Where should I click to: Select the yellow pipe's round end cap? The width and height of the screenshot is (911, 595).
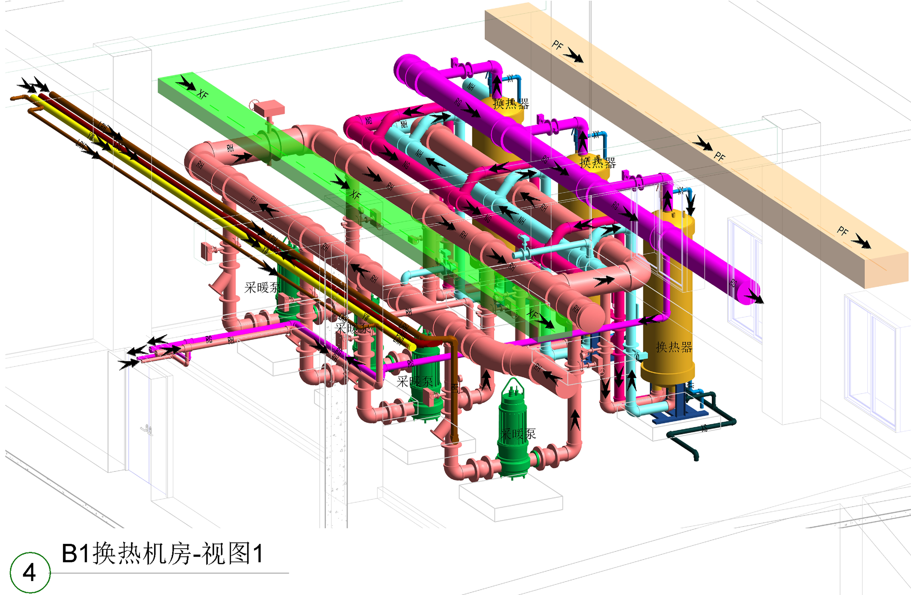[x=412, y=347]
